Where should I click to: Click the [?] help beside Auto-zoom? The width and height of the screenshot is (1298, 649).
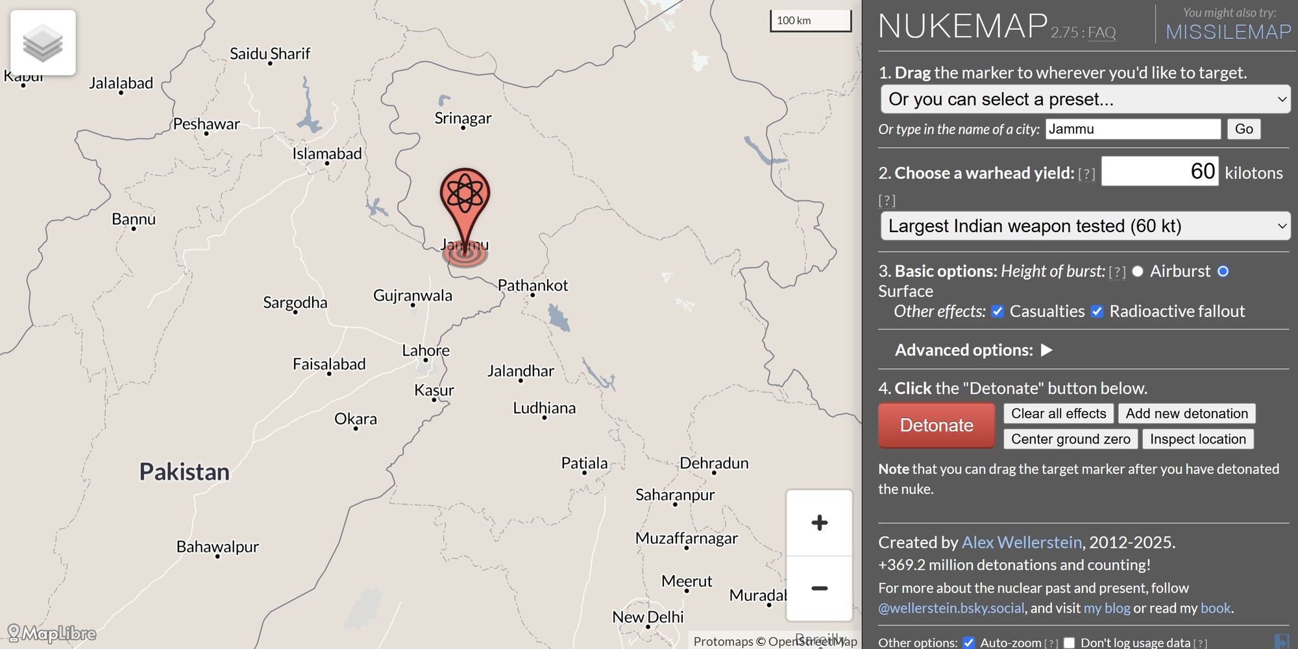(x=1051, y=643)
